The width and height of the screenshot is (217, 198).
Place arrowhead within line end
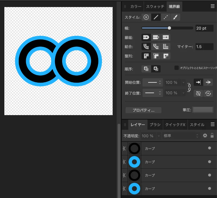click(x=198, y=82)
